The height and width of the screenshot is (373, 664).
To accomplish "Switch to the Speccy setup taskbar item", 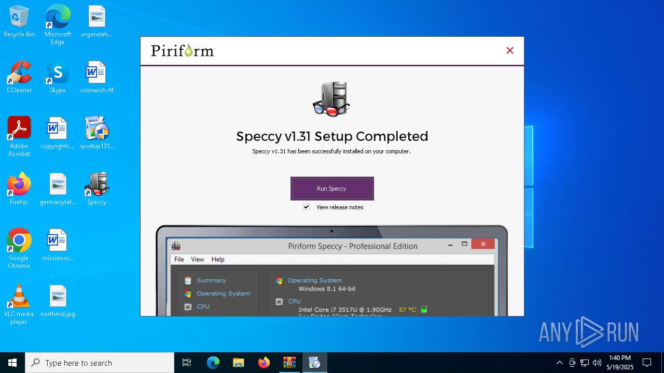I will (x=314, y=363).
